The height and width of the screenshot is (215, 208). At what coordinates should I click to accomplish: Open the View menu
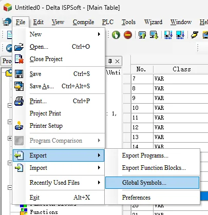coord(58,22)
